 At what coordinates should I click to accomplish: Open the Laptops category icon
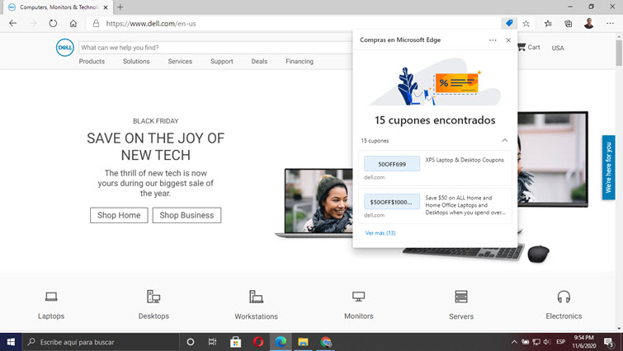pos(51,297)
